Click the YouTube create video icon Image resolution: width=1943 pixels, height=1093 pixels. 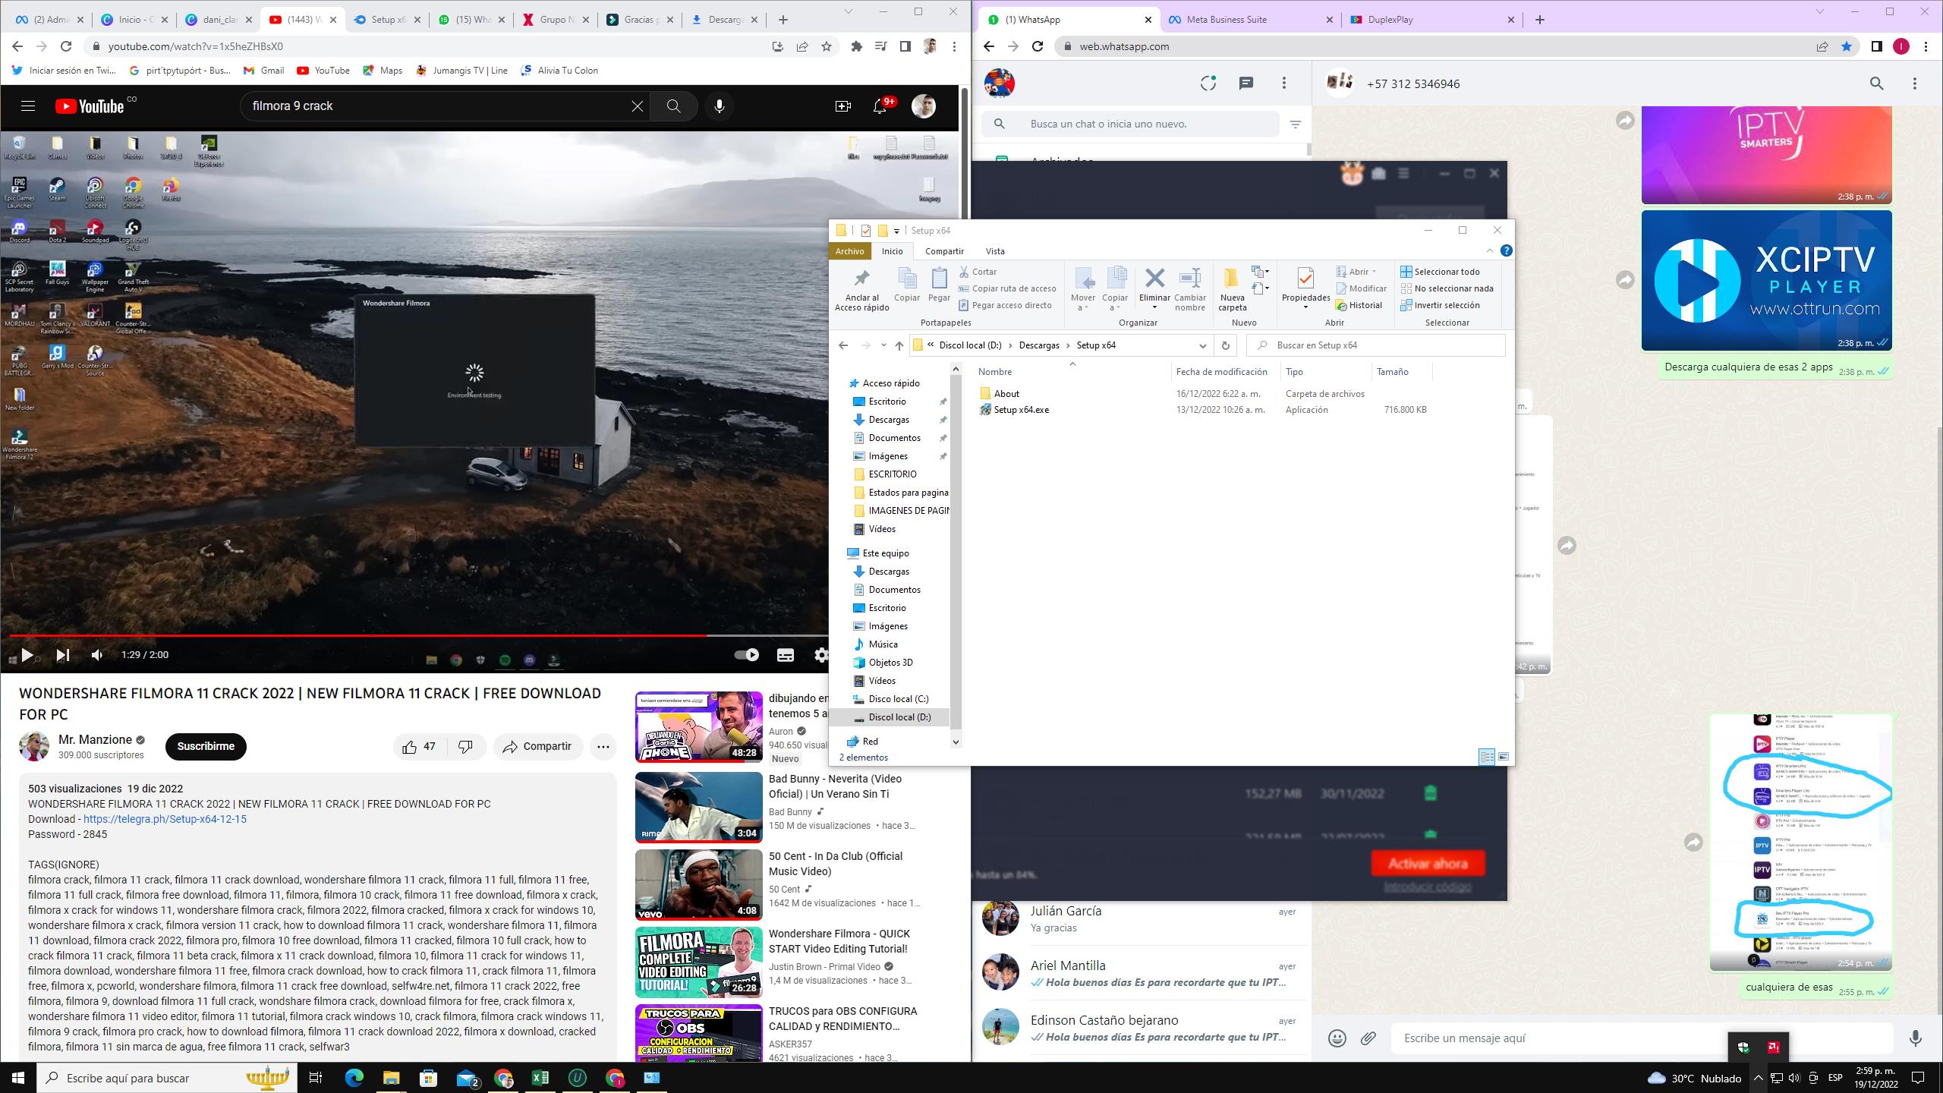(x=842, y=106)
